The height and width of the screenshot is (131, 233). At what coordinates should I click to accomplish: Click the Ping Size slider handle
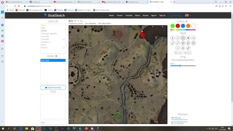pyautogui.click(x=180, y=65)
